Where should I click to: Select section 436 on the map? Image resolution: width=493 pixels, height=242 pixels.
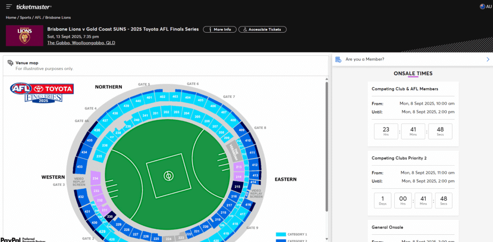tap(97, 130)
